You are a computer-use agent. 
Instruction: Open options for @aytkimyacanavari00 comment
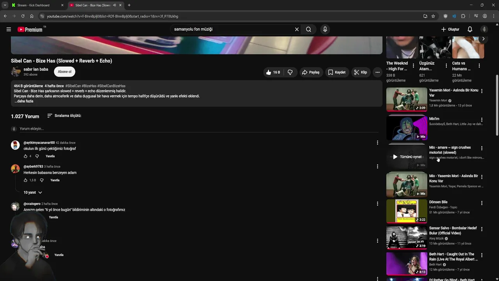click(x=377, y=142)
